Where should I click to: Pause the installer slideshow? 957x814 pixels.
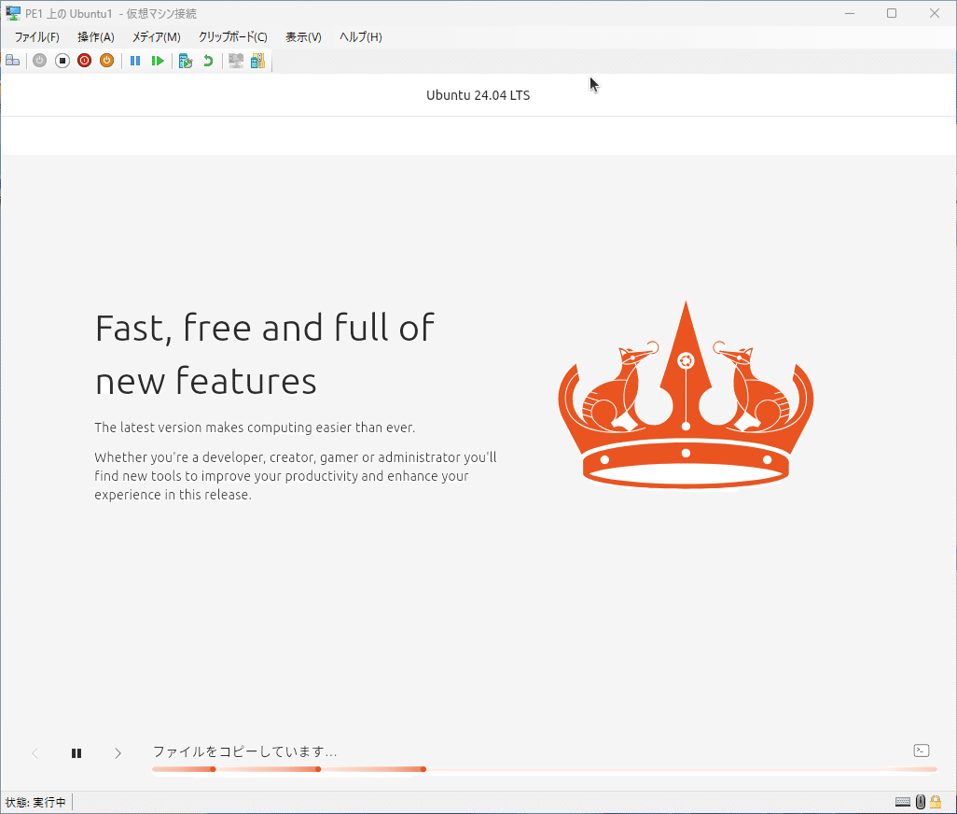tap(76, 753)
